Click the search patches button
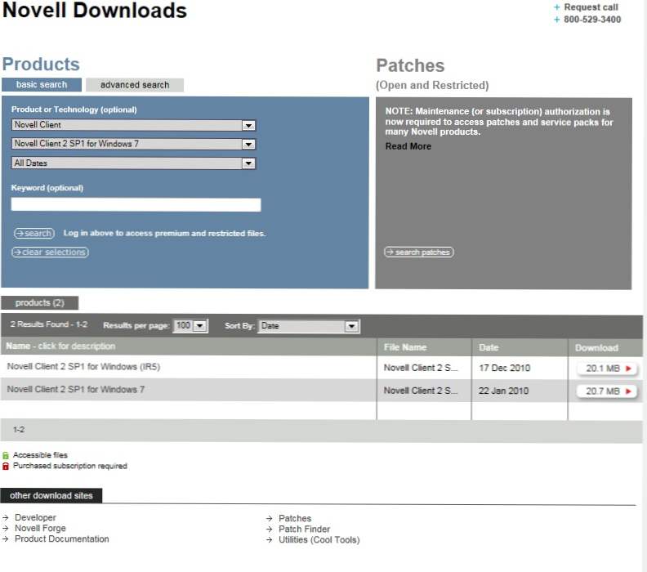Image resolution: width=647 pixels, height=572 pixels. point(419,252)
